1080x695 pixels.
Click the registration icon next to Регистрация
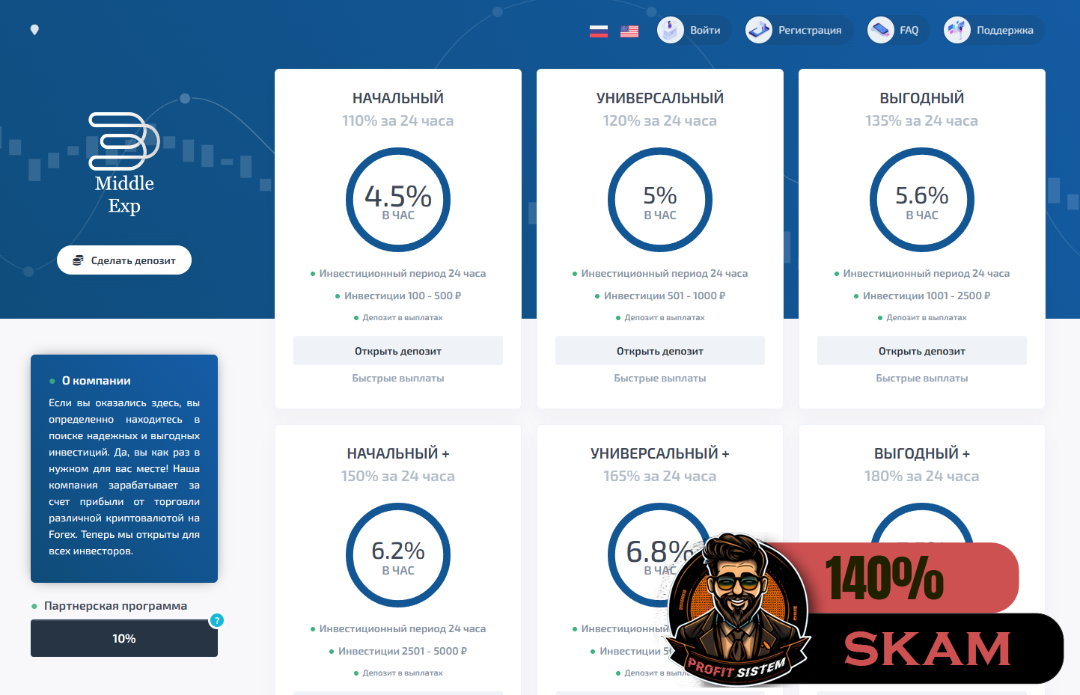pos(759,30)
